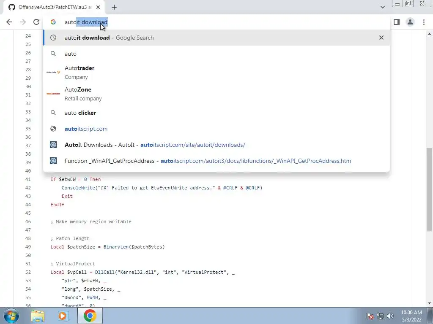This screenshot has height=324, width=433.
Task: Click the 'Local $vpCall = DllCall' code line
Action: click(143, 272)
